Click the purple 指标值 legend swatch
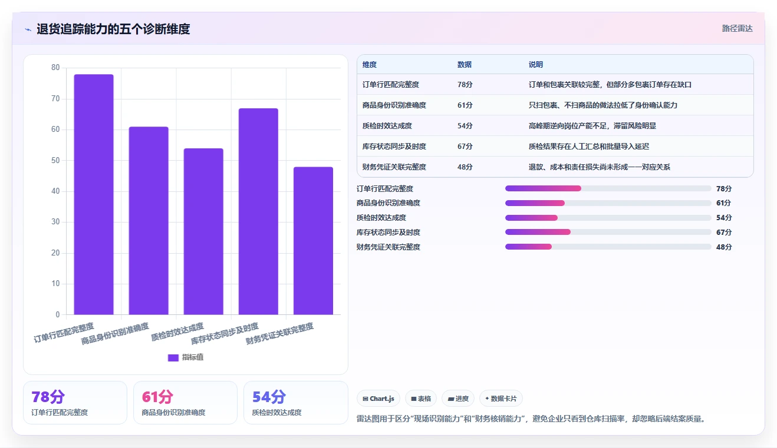This screenshot has height=448, width=777. pyautogui.click(x=173, y=357)
